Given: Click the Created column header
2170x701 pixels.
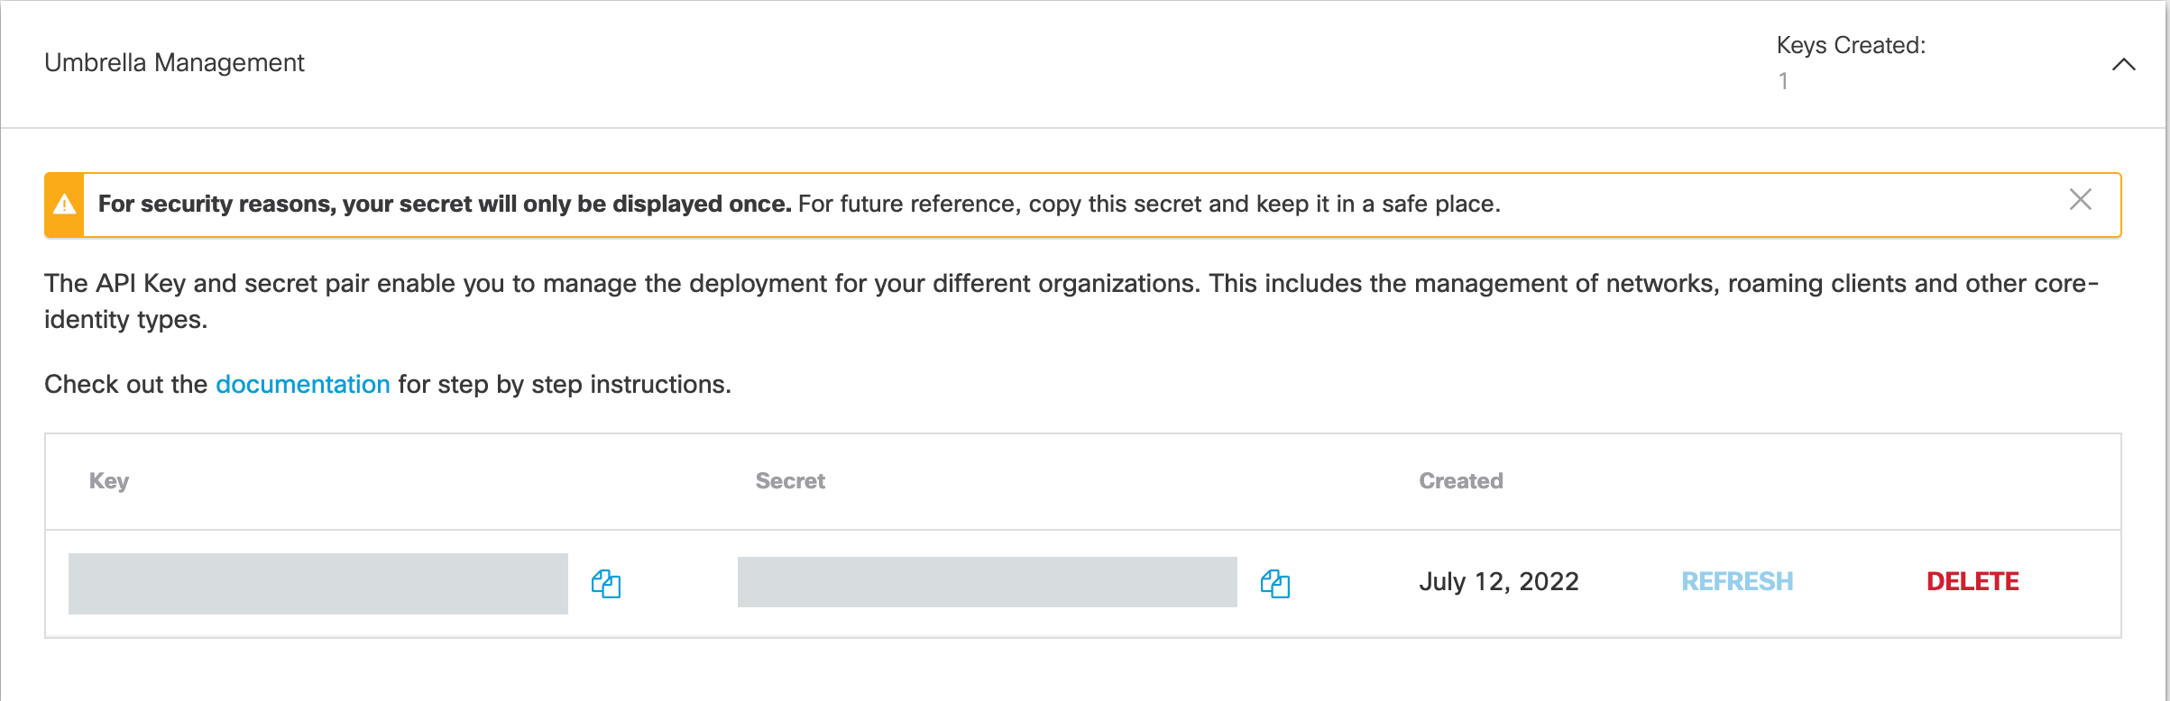Looking at the screenshot, I should click(x=1459, y=481).
